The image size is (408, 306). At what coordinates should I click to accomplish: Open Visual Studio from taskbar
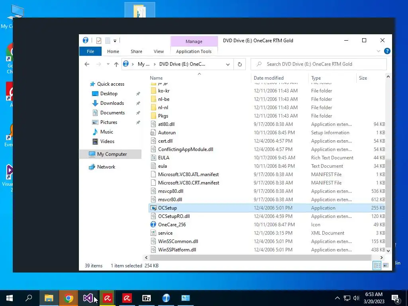tap(88, 298)
